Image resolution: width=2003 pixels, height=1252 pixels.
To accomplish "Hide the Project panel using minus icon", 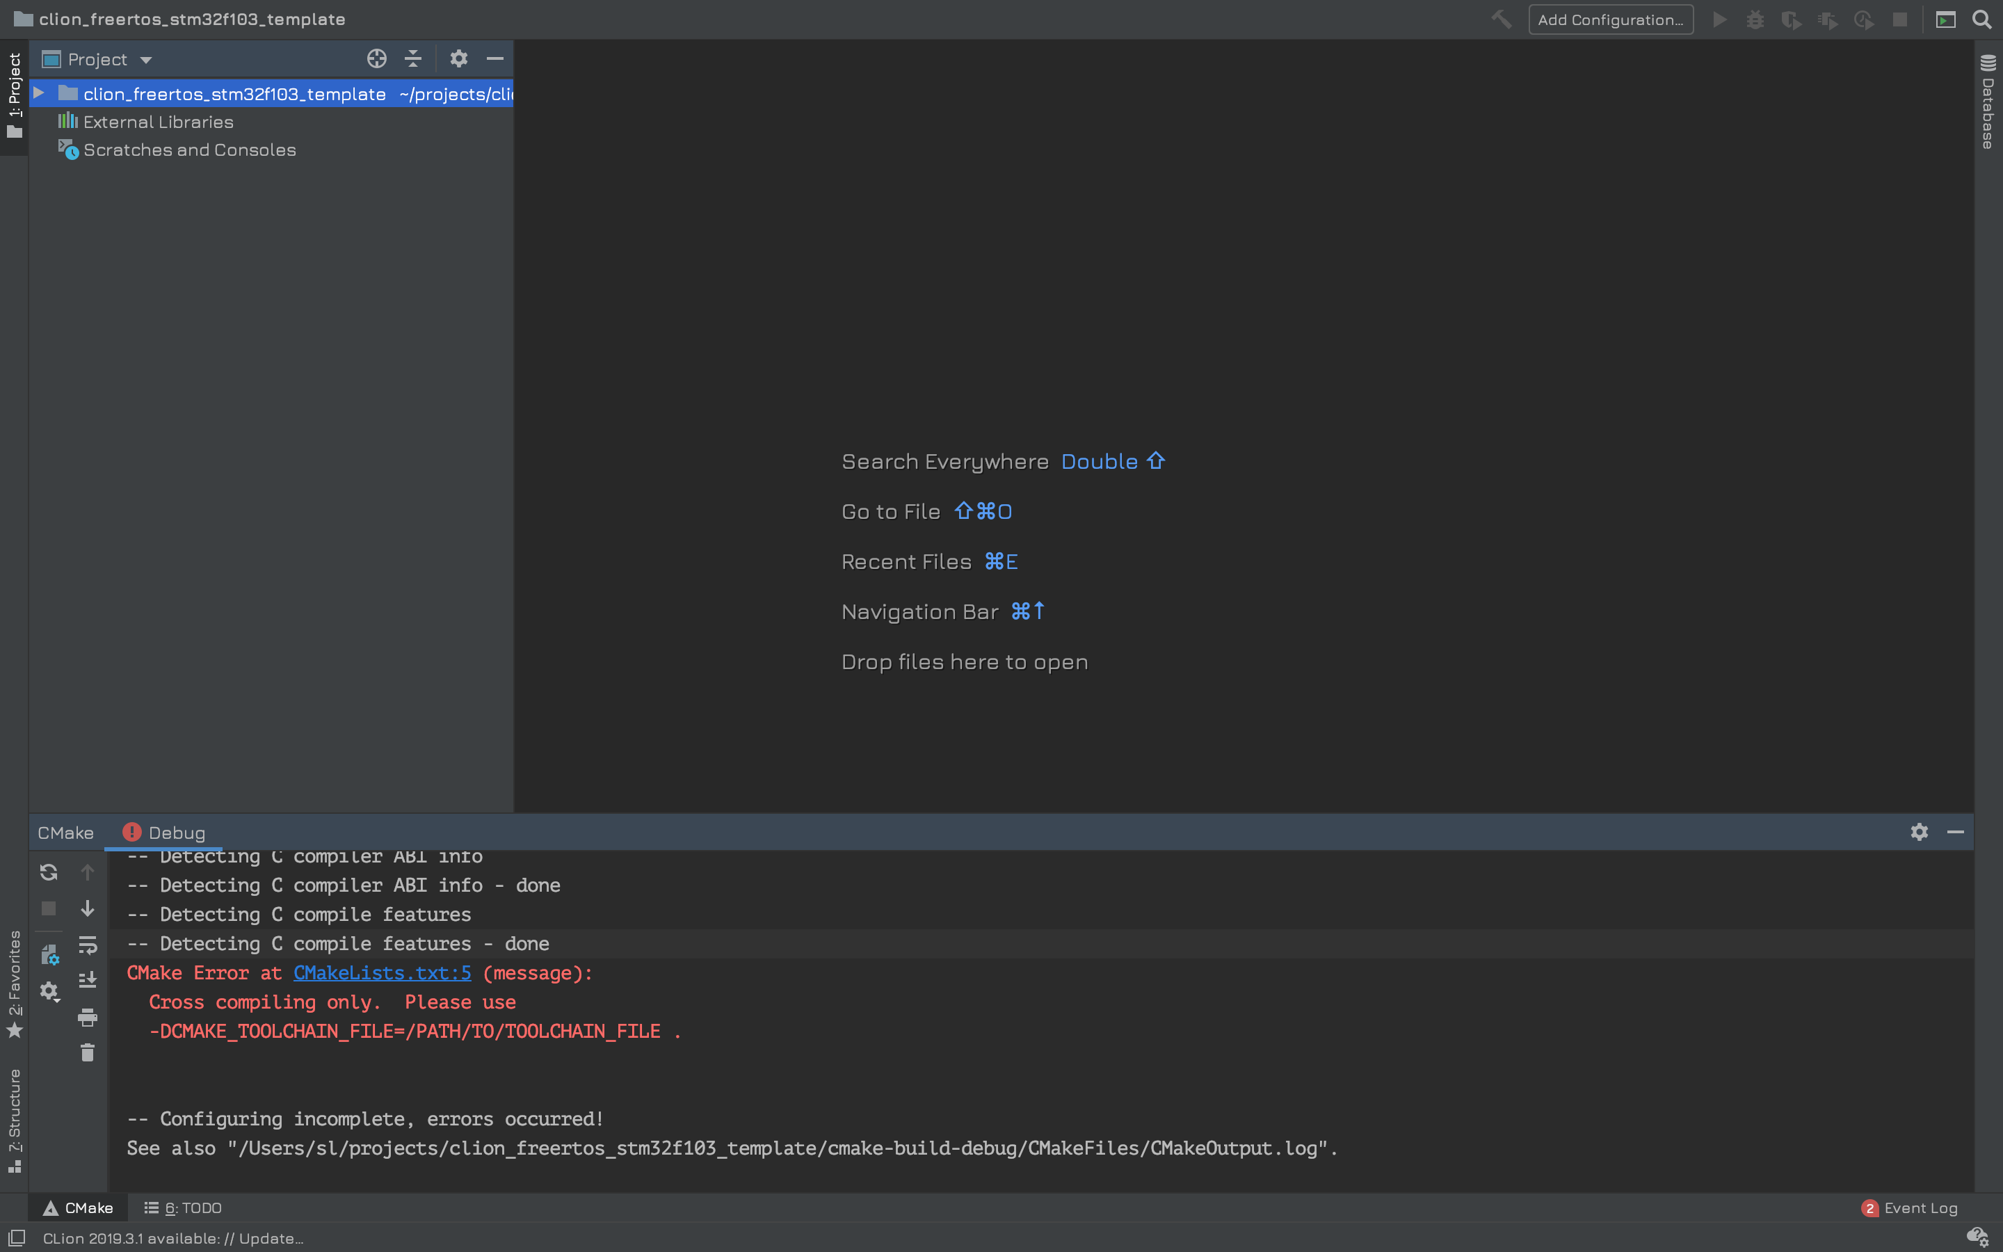I will point(496,59).
